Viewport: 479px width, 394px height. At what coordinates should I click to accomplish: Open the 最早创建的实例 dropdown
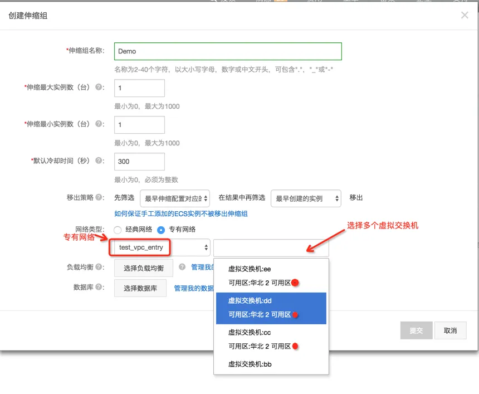tap(305, 198)
